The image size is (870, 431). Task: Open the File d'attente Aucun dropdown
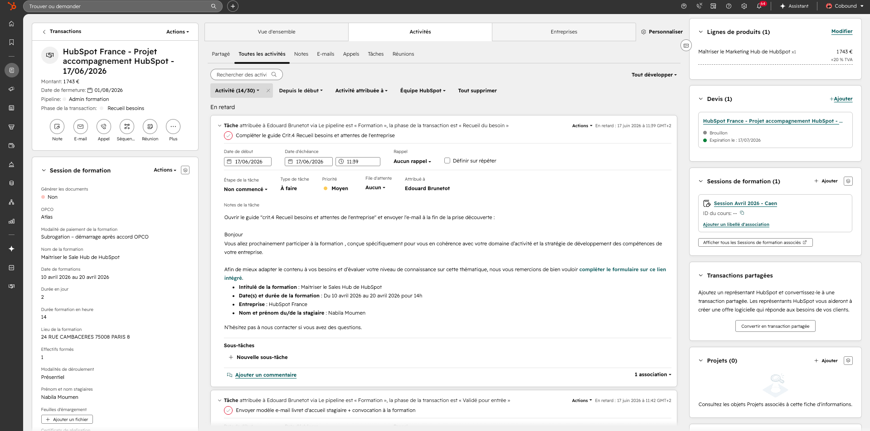[375, 187]
